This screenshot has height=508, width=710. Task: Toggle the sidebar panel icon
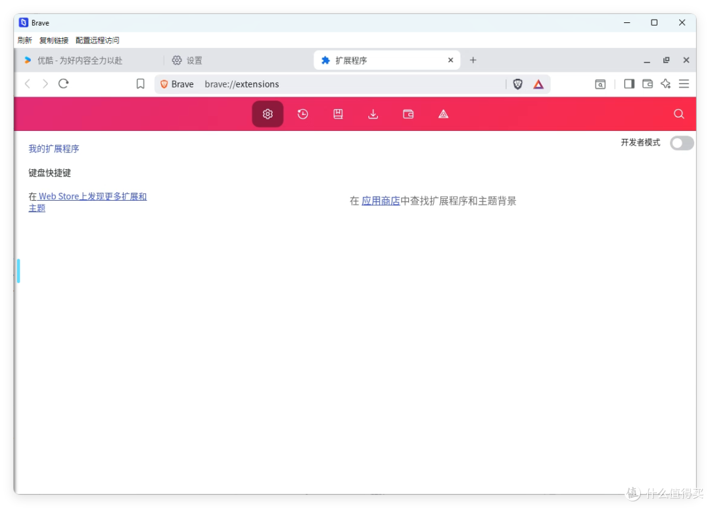tap(629, 84)
